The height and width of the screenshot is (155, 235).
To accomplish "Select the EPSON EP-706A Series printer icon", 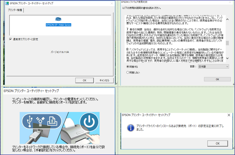I will pyautogui.click(x=58, y=19).
